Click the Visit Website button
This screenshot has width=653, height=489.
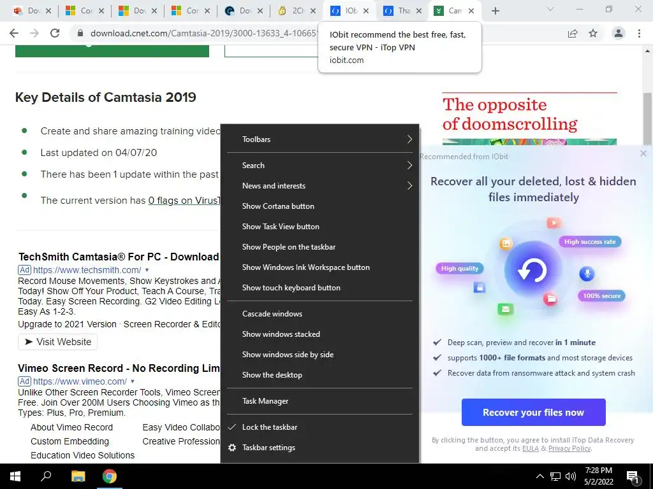pyautogui.click(x=57, y=342)
